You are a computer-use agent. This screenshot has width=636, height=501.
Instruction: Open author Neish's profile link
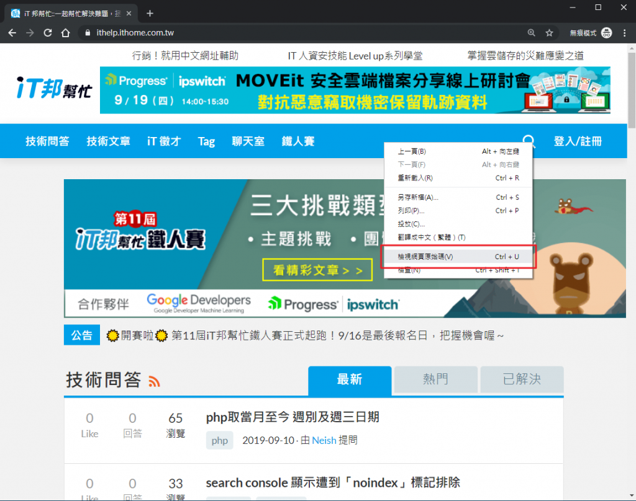[324, 440]
